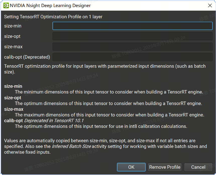Screen dimensions: 216x175
Task: Select the bold "size-max" heading in the help text
Action: tap(14, 109)
